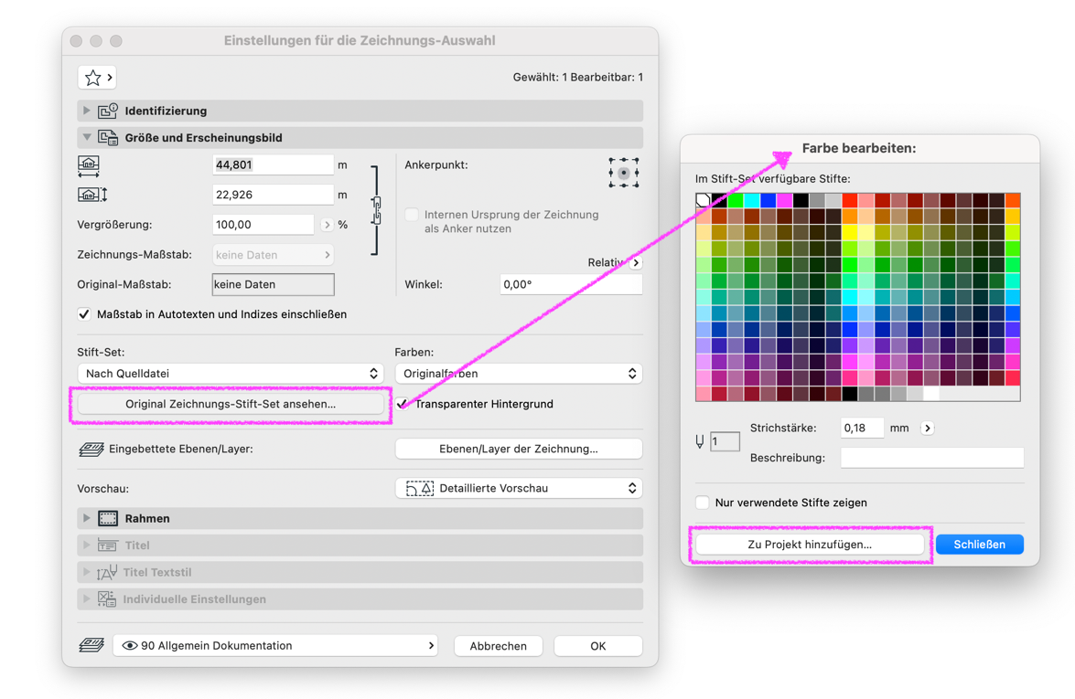Click Ebenen/Layer der Zeichnung button

click(519, 450)
